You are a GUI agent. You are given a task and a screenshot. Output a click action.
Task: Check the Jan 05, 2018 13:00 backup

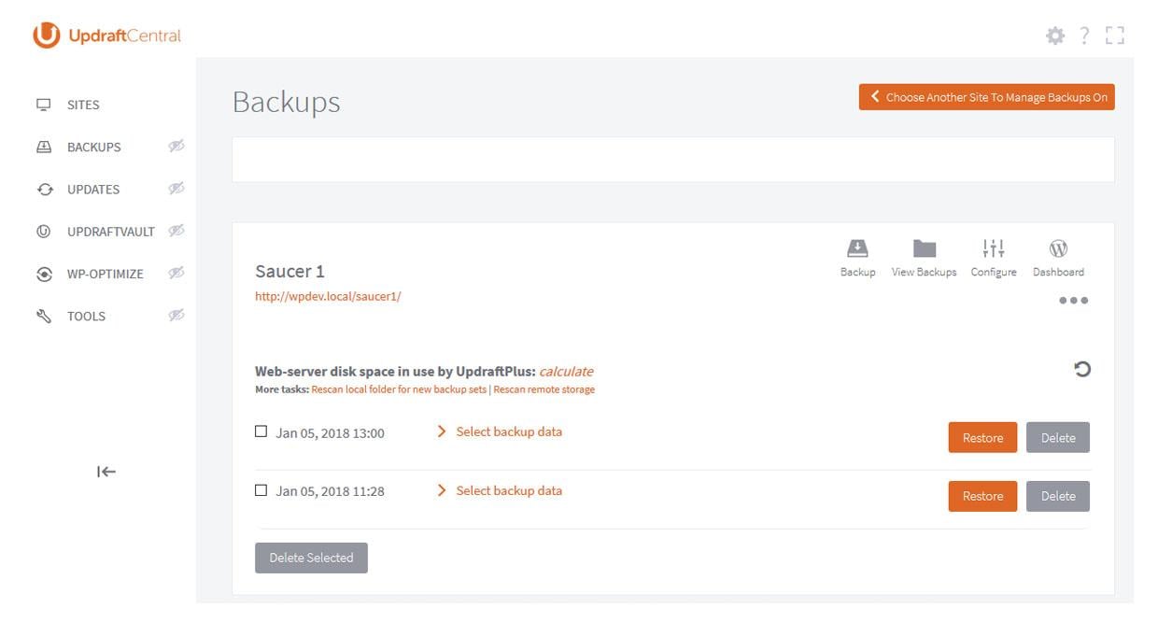coord(261,431)
